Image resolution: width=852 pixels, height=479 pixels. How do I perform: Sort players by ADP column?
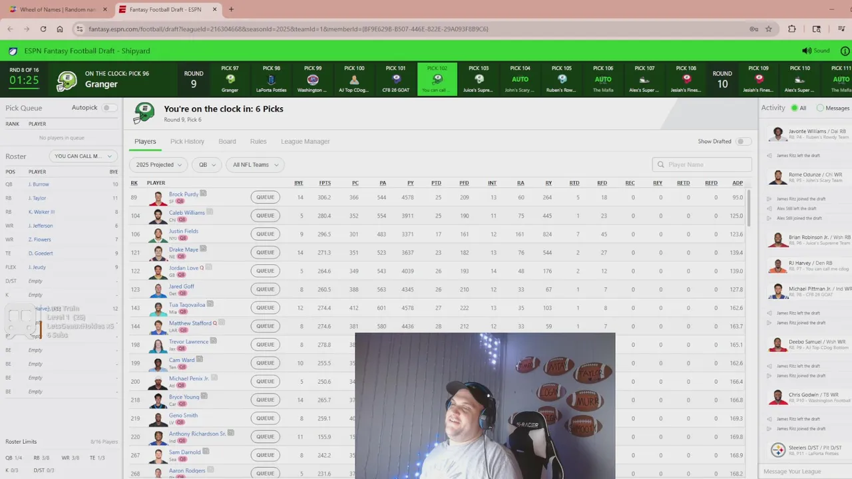[738, 183]
